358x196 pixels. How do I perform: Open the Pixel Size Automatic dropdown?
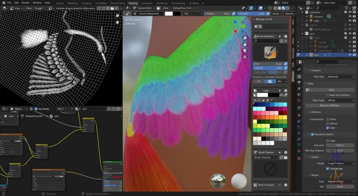coord(340,77)
